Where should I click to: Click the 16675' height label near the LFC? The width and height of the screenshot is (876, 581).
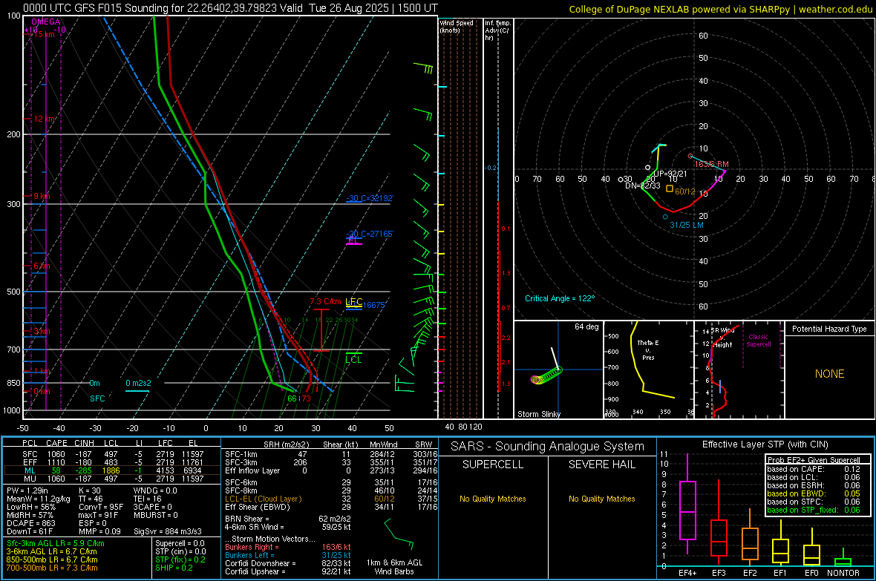374,305
